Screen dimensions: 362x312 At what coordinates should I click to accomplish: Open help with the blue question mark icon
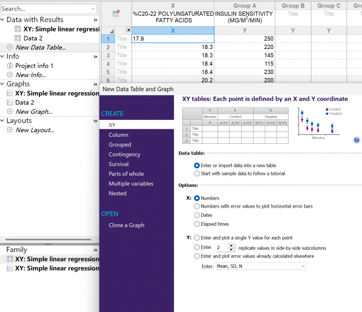357,139
